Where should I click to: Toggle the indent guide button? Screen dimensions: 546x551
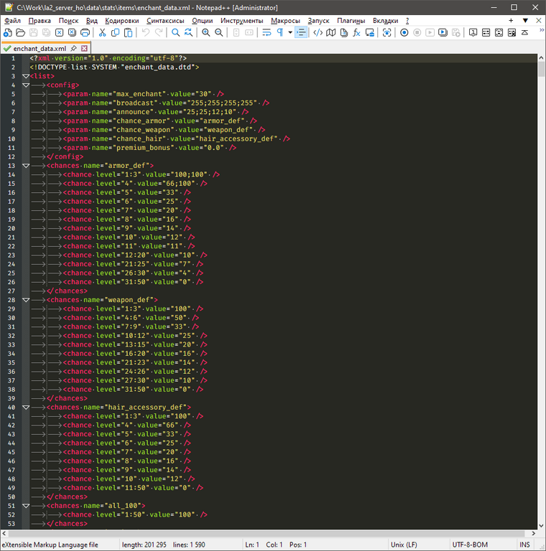[301, 33]
